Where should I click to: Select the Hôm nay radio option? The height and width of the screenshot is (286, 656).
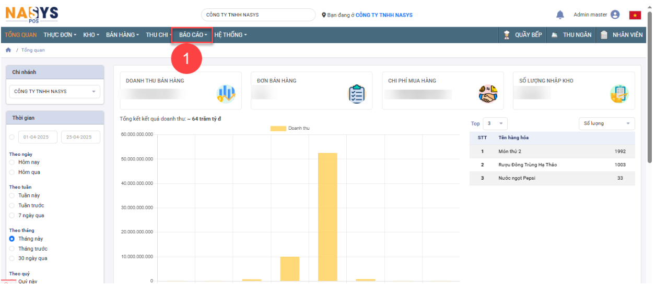12,163
